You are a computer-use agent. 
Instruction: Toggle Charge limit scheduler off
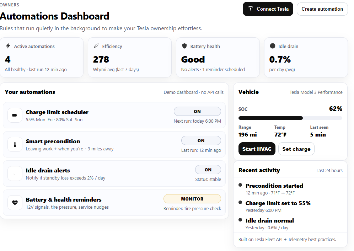(197, 111)
